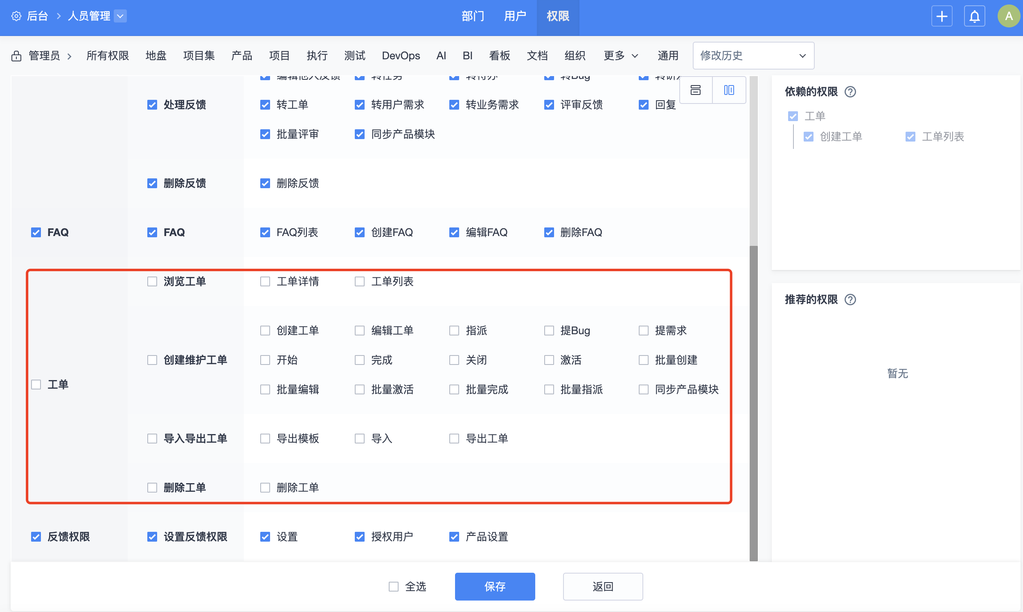1023x612 pixels.
Task: Click the plus create icon in header
Action: tap(941, 16)
